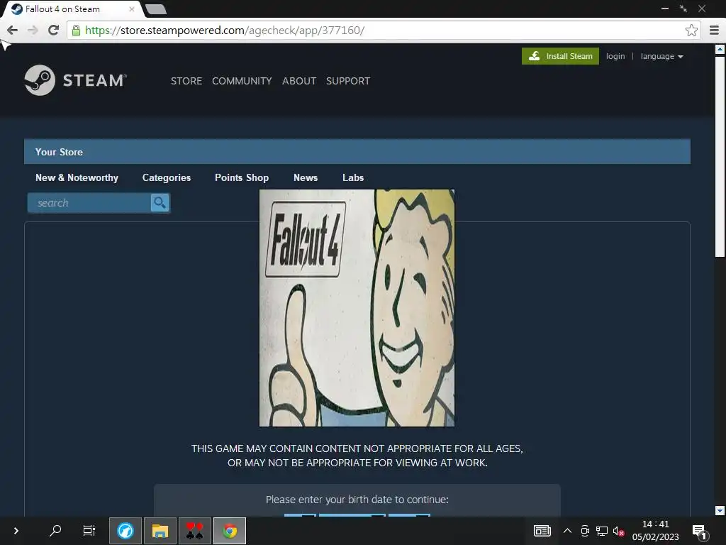Reload the page with refresh icon
This screenshot has height=545, width=726.
tap(54, 30)
